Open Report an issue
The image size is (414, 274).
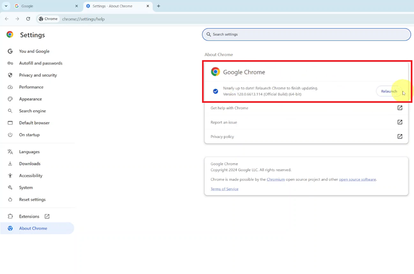[x=306, y=122]
